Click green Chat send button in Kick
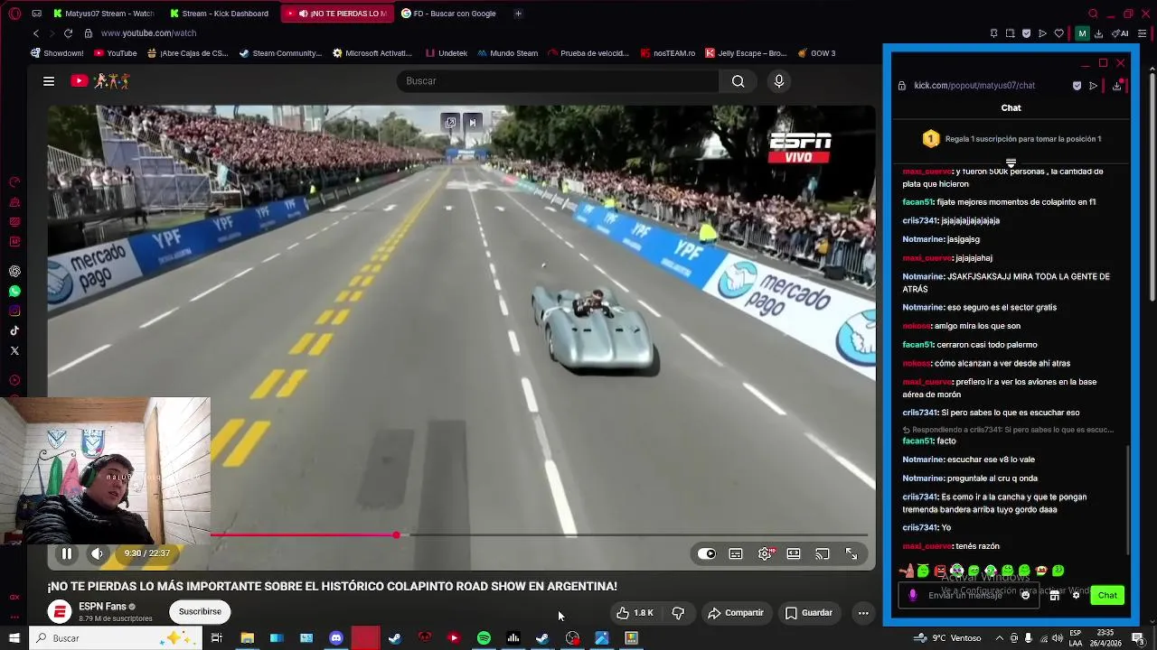This screenshot has width=1157, height=650. 1107,595
